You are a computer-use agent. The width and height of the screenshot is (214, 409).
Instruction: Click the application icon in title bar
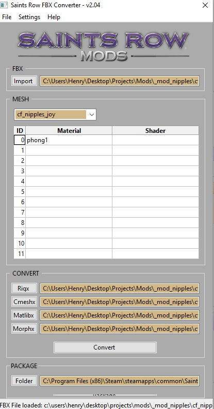(4, 5)
